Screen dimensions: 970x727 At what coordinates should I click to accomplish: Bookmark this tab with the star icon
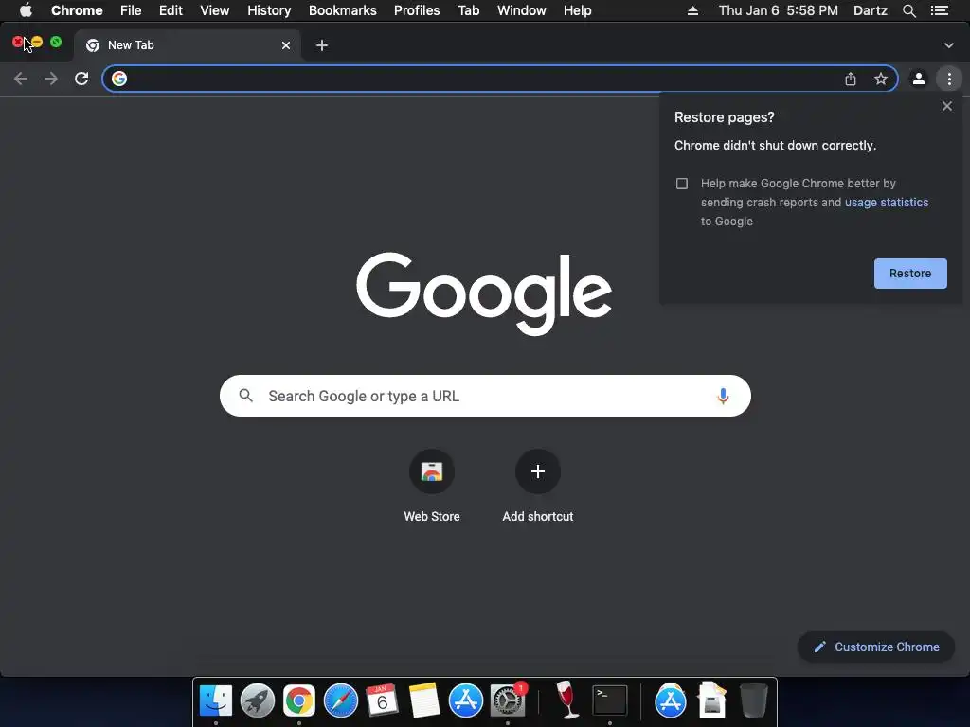pyautogui.click(x=881, y=79)
